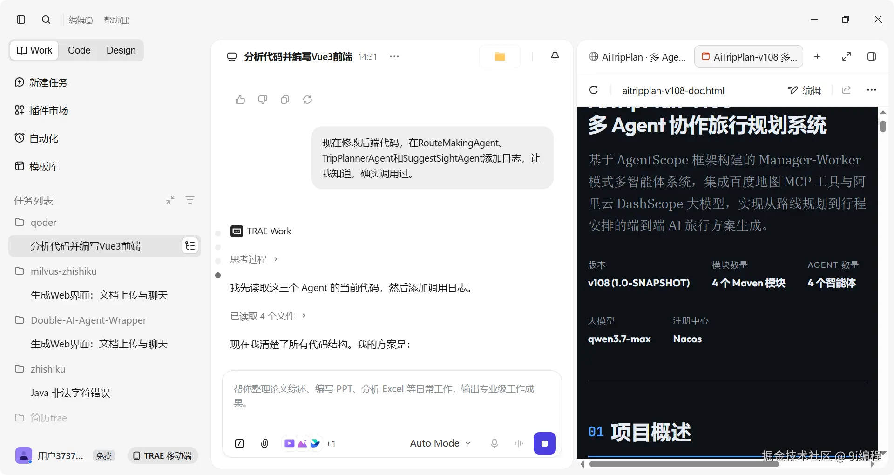Image resolution: width=894 pixels, height=475 pixels.
Task: Expand the qoder folder
Action: click(x=36, y=222)
